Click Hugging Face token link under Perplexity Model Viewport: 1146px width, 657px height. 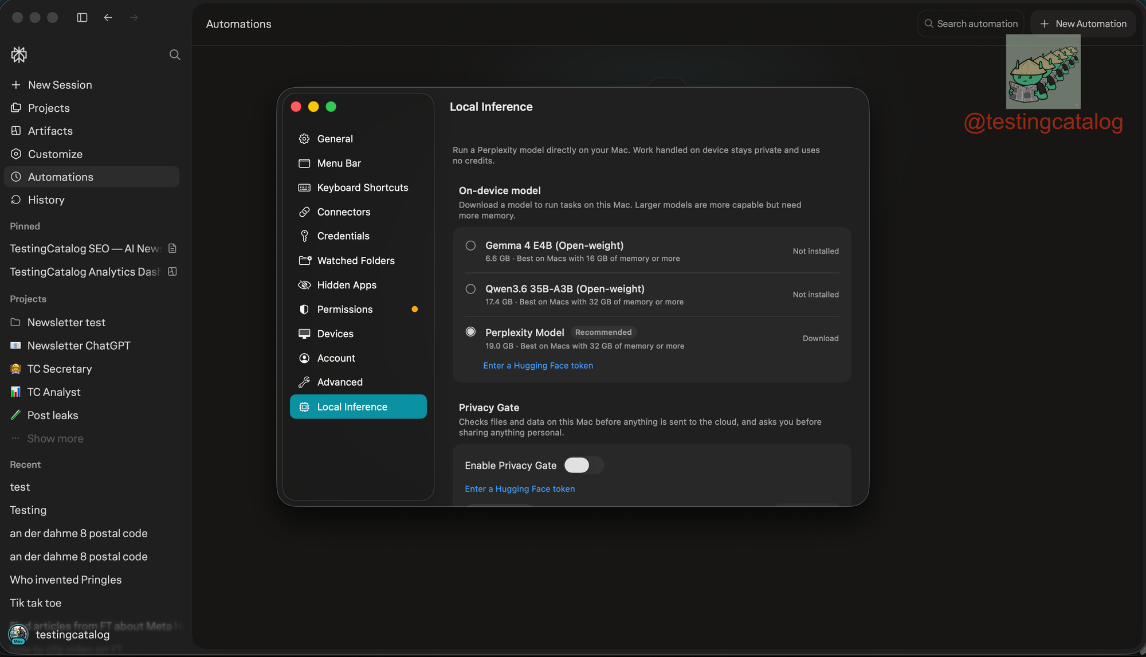click(x=538, y=366)
